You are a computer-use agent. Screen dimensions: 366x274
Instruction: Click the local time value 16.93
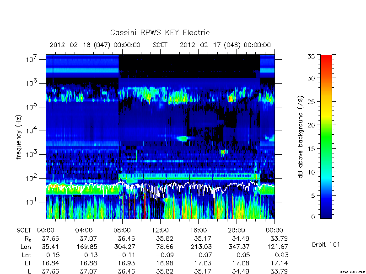coord(127,263)
